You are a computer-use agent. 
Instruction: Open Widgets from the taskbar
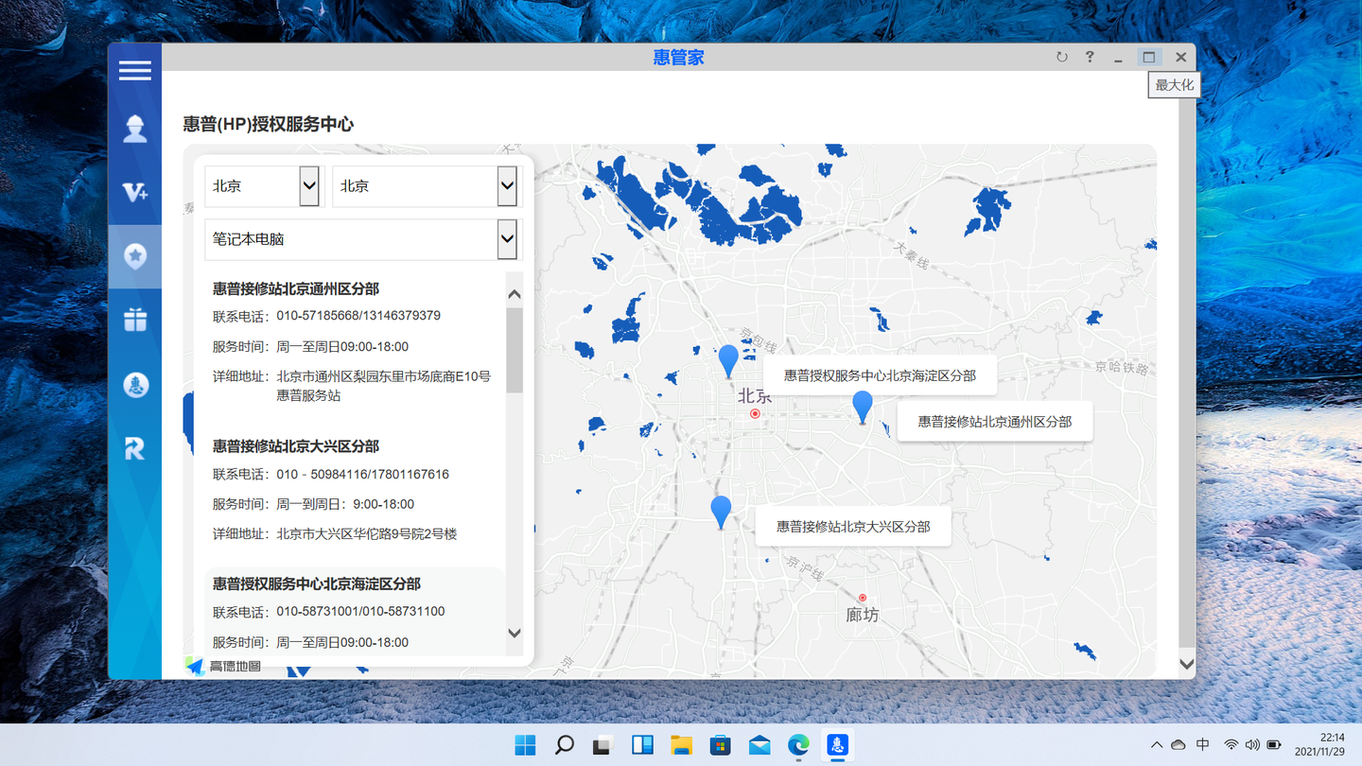(x=642, y=745)
